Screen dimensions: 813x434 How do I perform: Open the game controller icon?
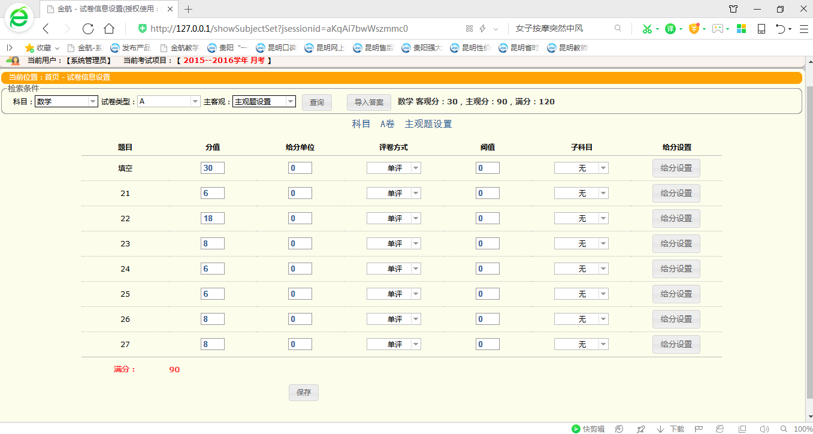(717, 29)
